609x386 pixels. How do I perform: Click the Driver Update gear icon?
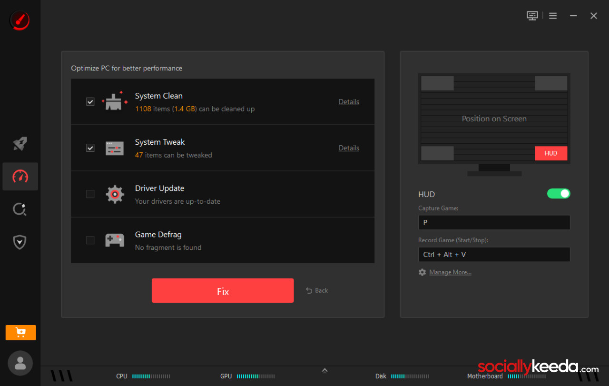pyautogui.click(x=115, y=194)
